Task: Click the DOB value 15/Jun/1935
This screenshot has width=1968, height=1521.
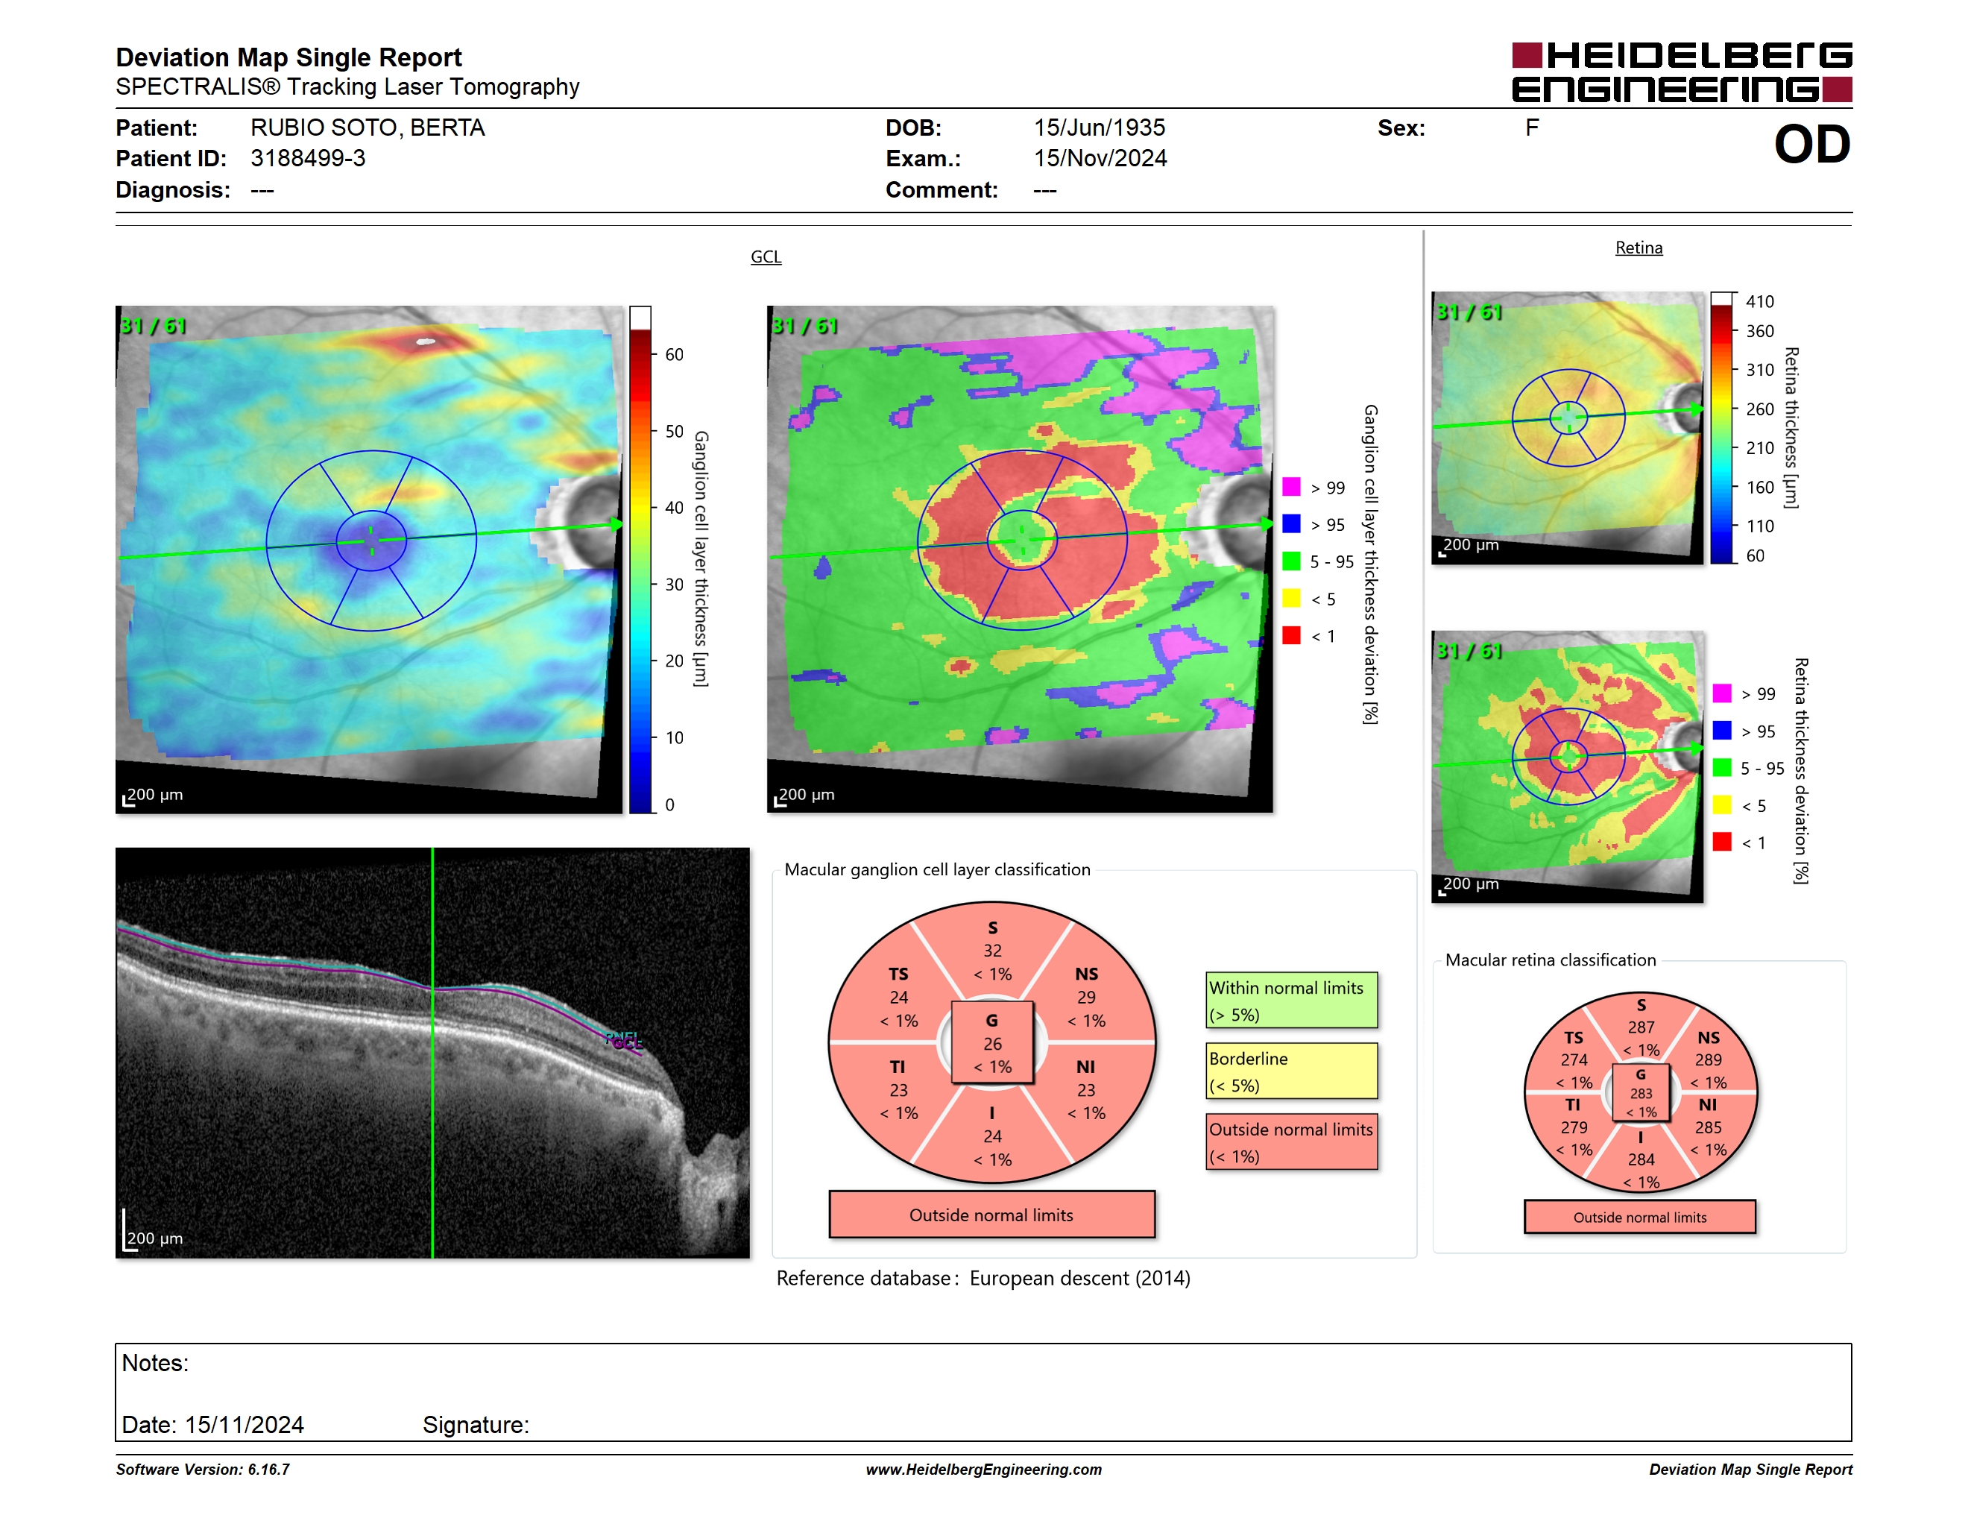Action: 1100,128
